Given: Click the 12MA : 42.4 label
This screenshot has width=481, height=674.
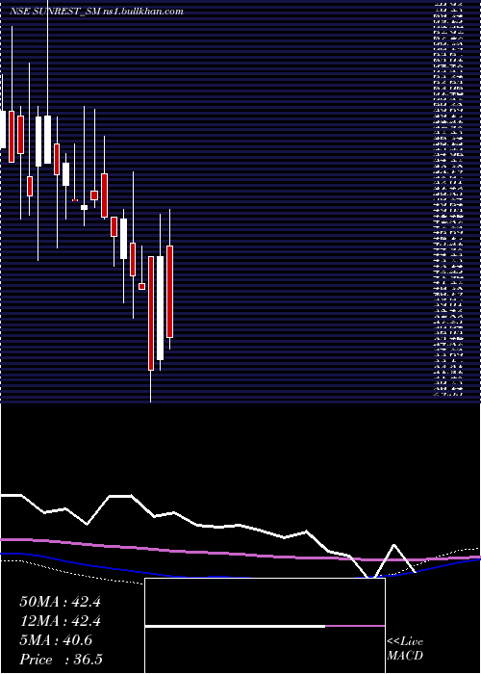Looking at the screenshot, I should point(60,621).
